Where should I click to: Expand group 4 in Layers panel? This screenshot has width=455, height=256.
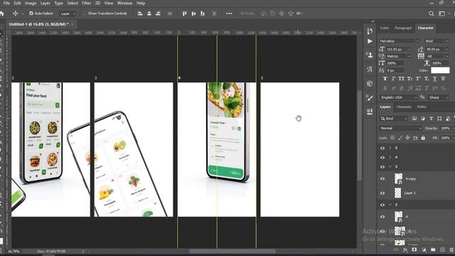coord(390,158)
